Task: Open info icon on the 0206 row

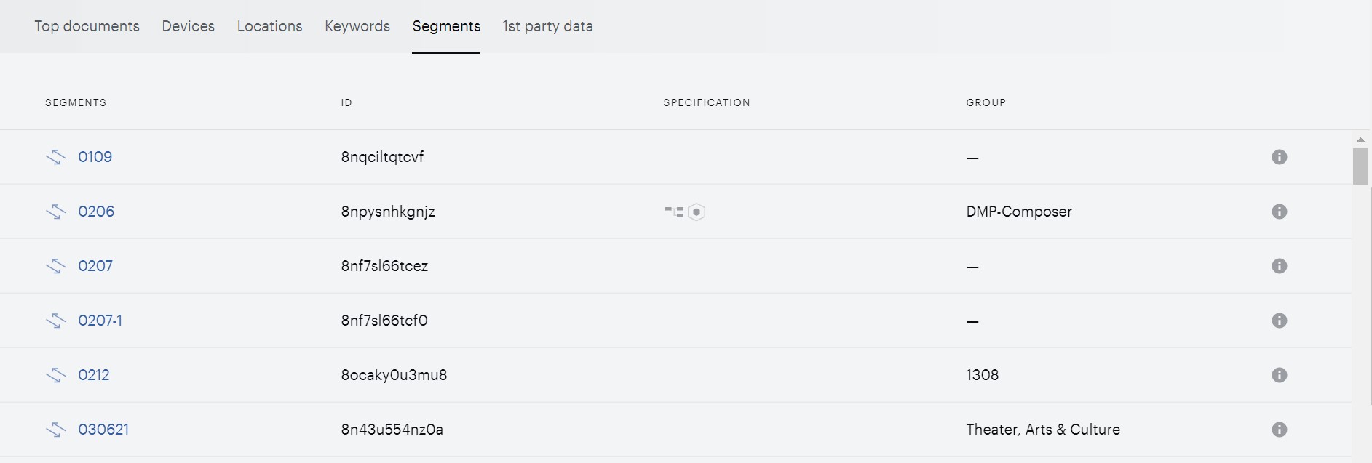Action: (x=1279, y=212)
